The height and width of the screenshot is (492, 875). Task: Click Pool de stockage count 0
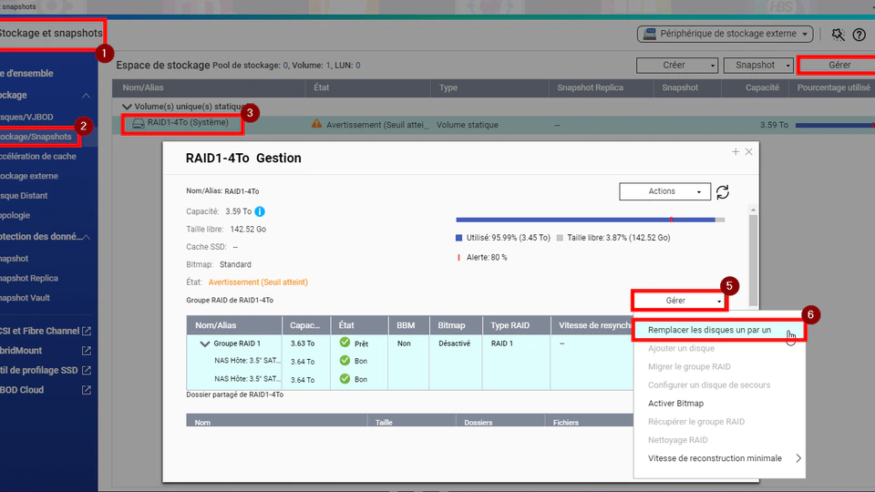coord(285,66)
